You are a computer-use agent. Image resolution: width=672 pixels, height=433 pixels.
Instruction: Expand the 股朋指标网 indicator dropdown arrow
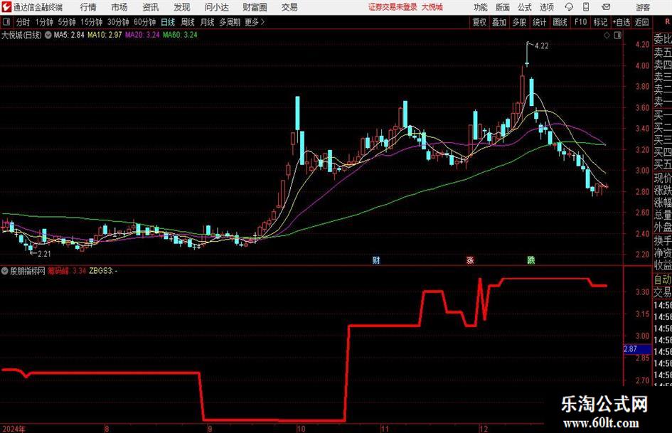(x=5, y=271)
